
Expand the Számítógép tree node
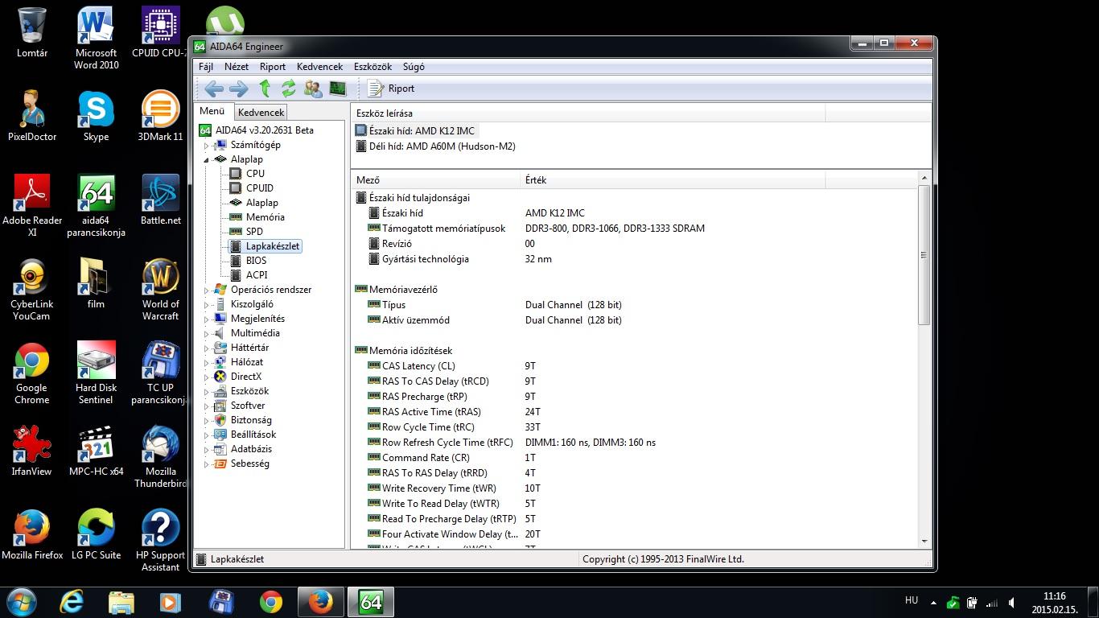(x=206, y=146)
